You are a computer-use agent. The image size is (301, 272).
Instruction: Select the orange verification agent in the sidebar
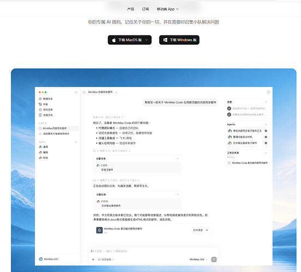[x=44, y=158]
